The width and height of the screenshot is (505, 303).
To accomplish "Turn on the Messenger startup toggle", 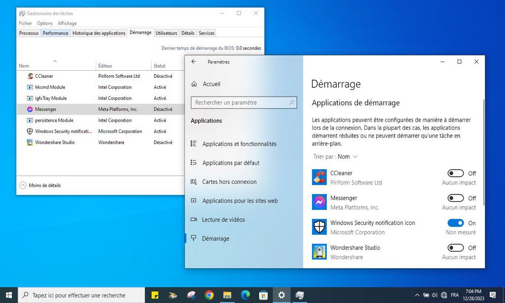I will [x=456, y=198].
